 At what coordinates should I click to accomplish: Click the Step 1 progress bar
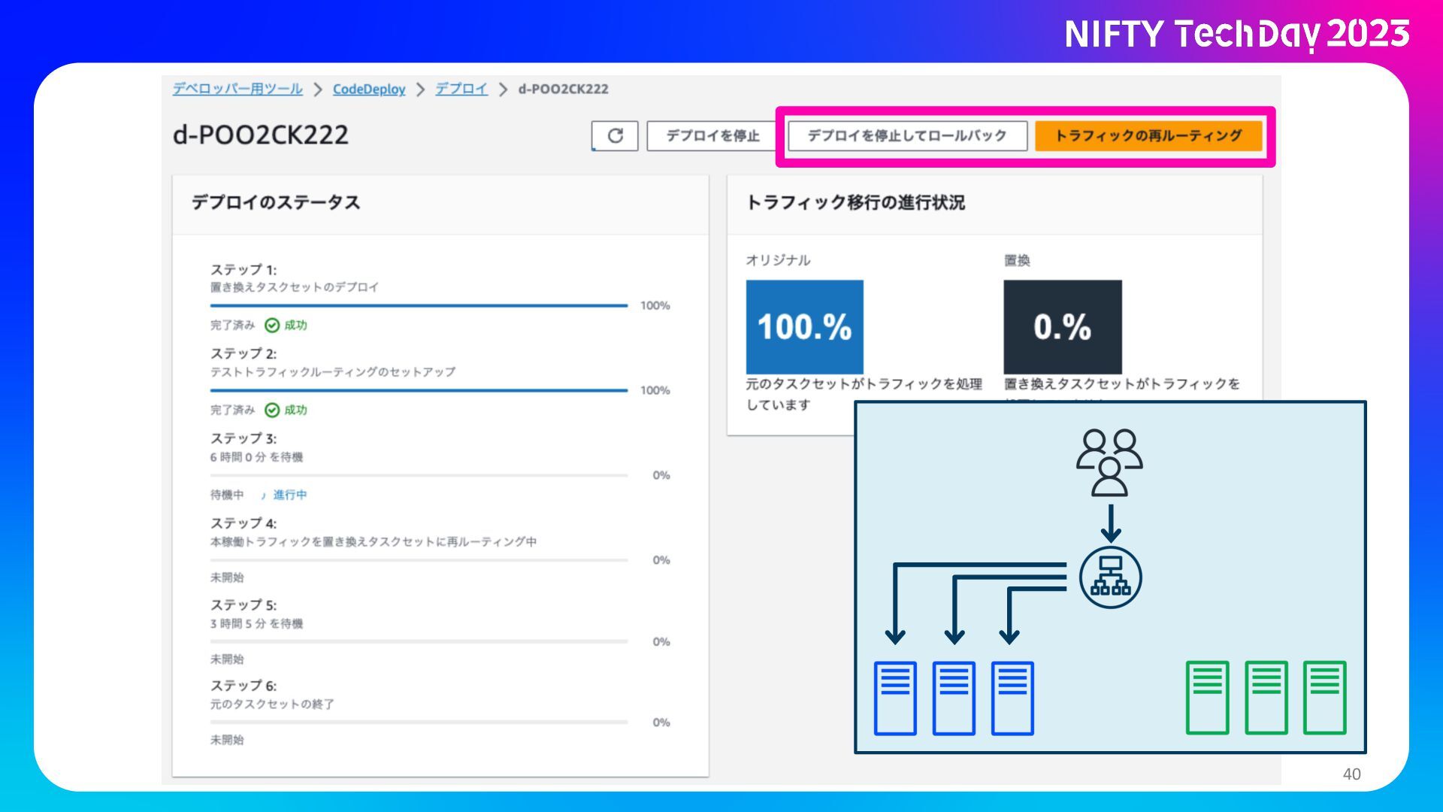pyautogui.click(x=419, y=306)
